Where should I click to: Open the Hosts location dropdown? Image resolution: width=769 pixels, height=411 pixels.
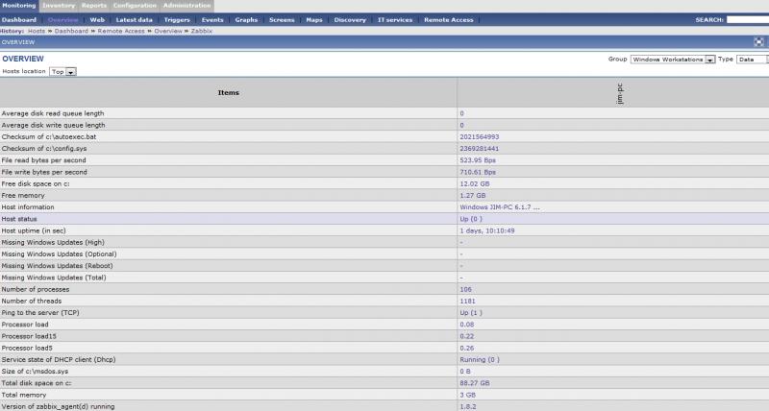point(62,71)
